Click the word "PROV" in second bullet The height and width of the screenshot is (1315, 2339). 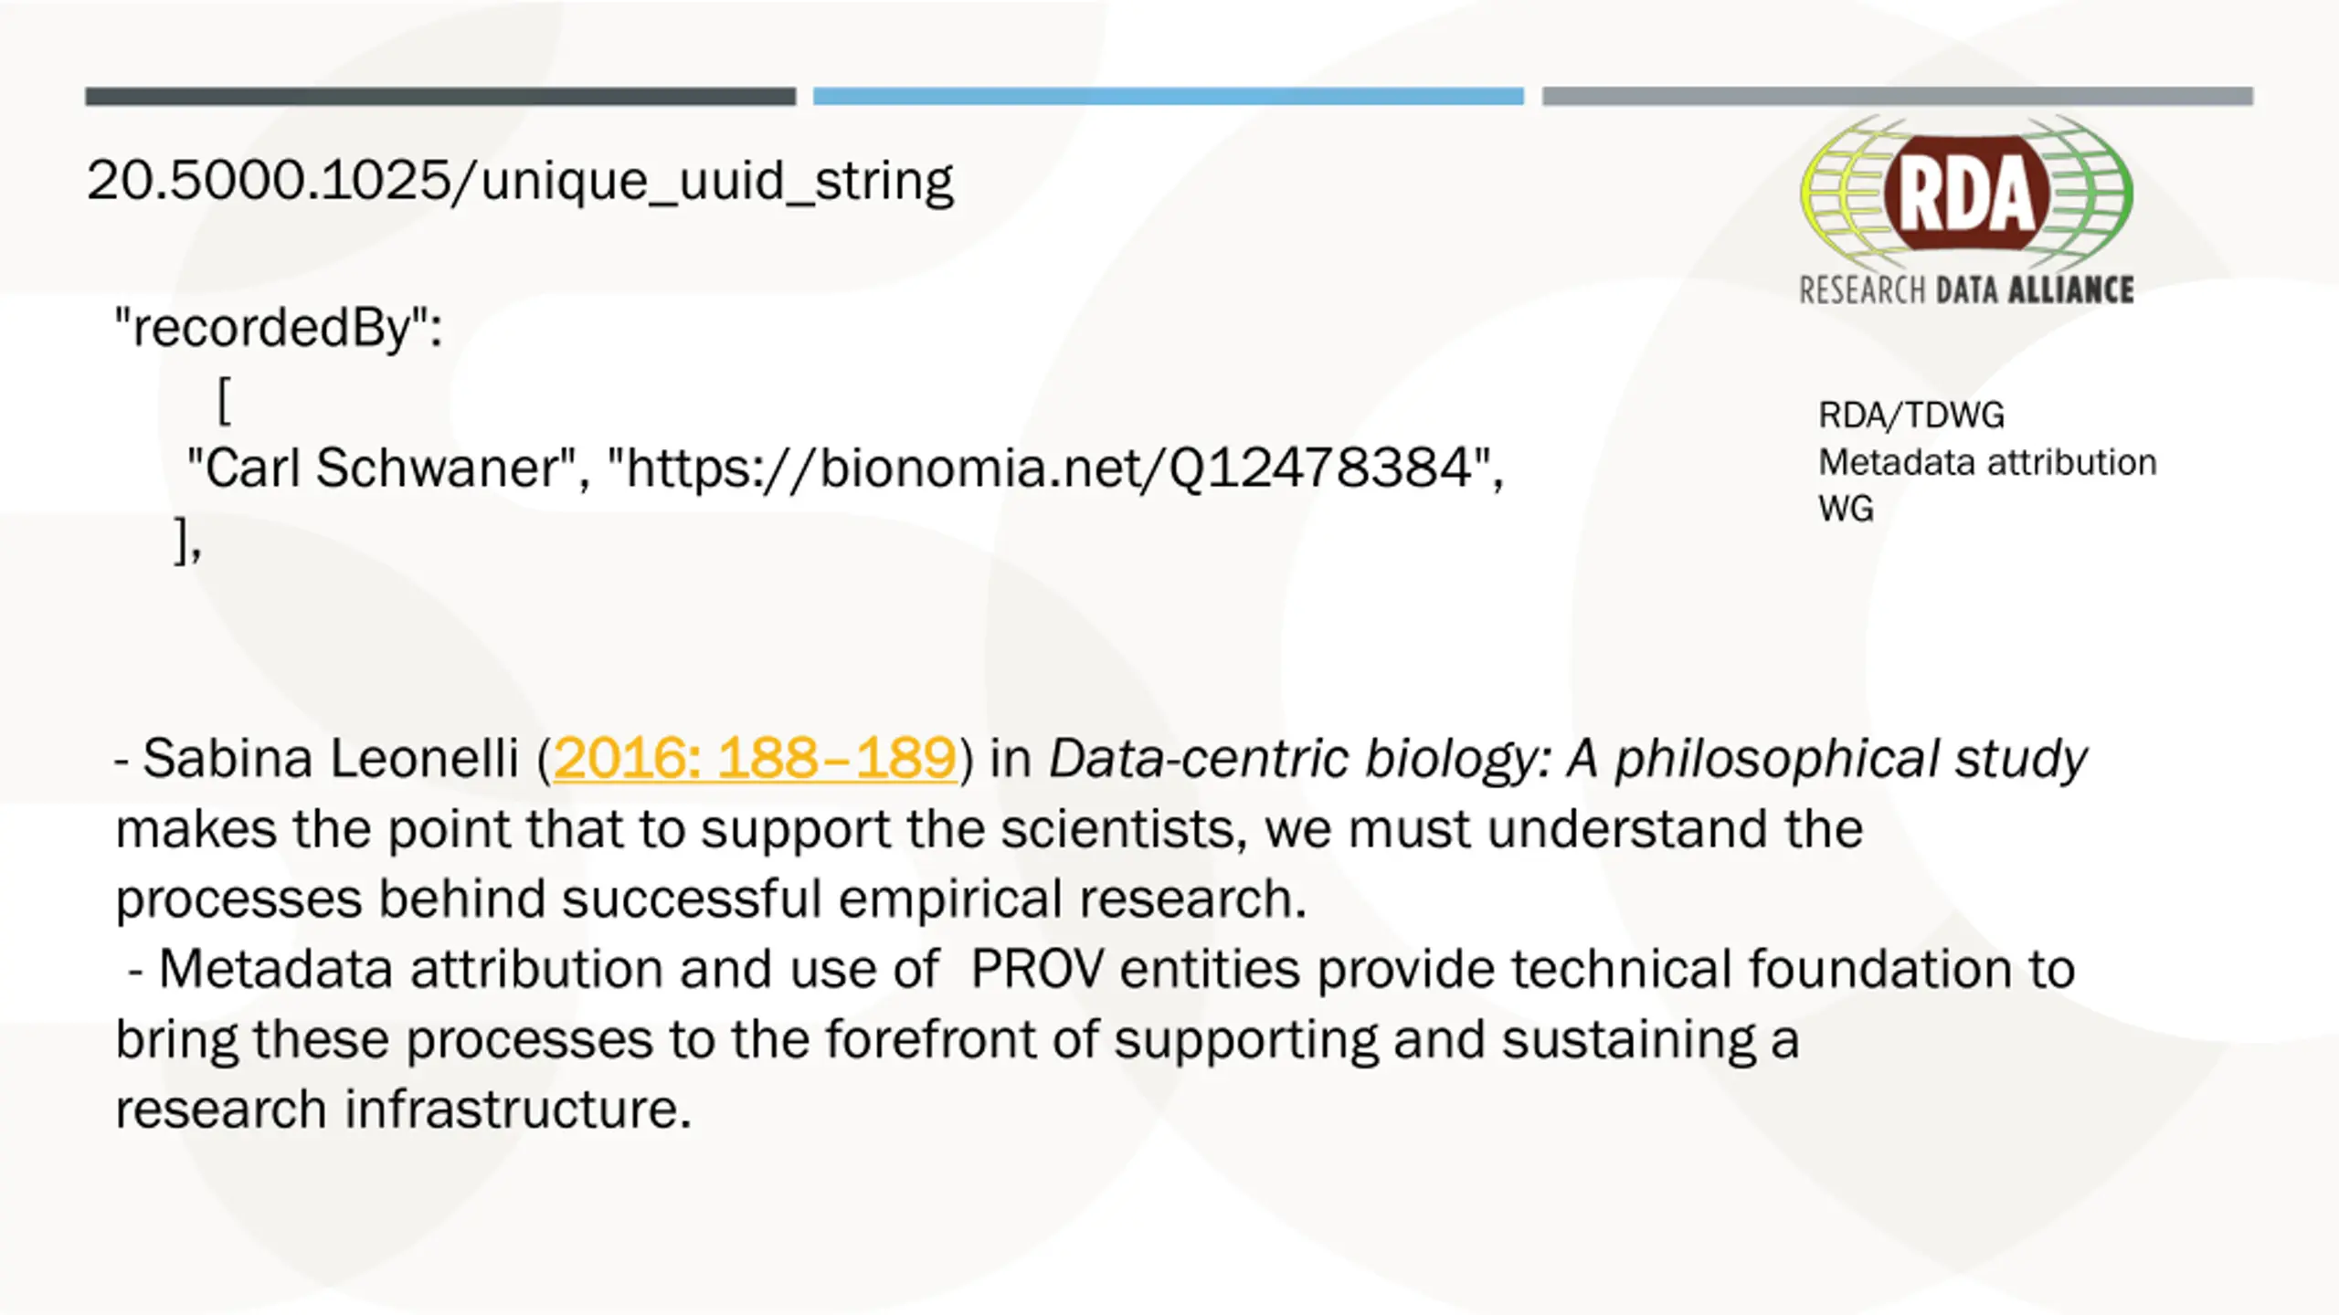pos(1036,968)
